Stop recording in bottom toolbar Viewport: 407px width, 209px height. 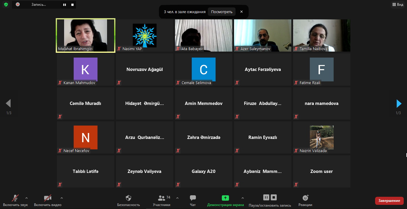click(274, 197)
